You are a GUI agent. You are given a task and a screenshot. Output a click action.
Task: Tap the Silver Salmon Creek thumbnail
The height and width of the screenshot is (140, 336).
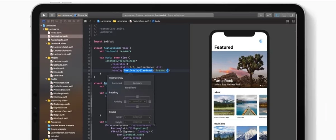(224, 105)
